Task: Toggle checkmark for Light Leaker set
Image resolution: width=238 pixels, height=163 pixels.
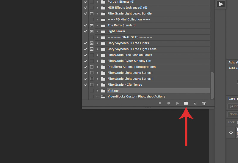Action: 85,31
